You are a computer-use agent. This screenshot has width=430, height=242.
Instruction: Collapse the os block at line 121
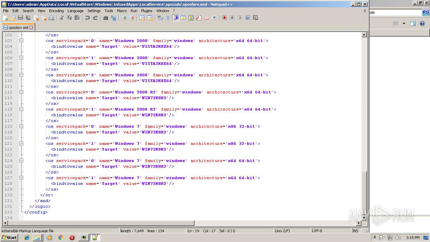pos(21,144)
